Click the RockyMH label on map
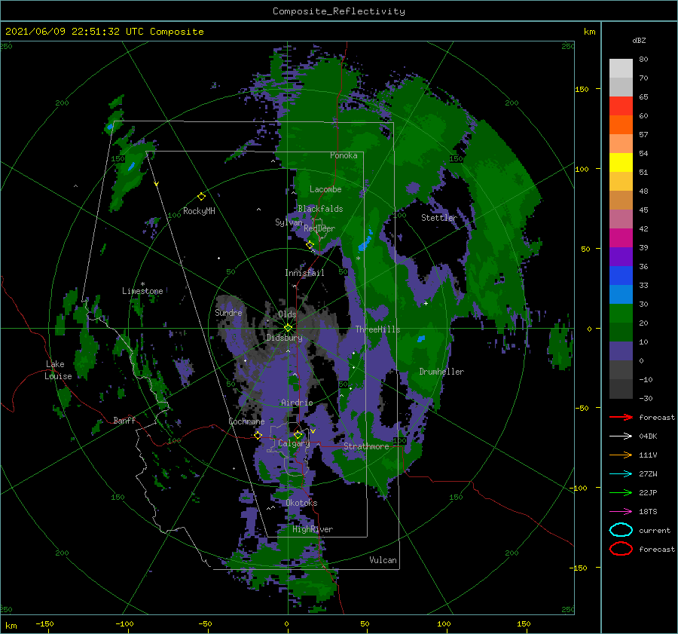This screenshot has height=634, width=678. [199, 211]
